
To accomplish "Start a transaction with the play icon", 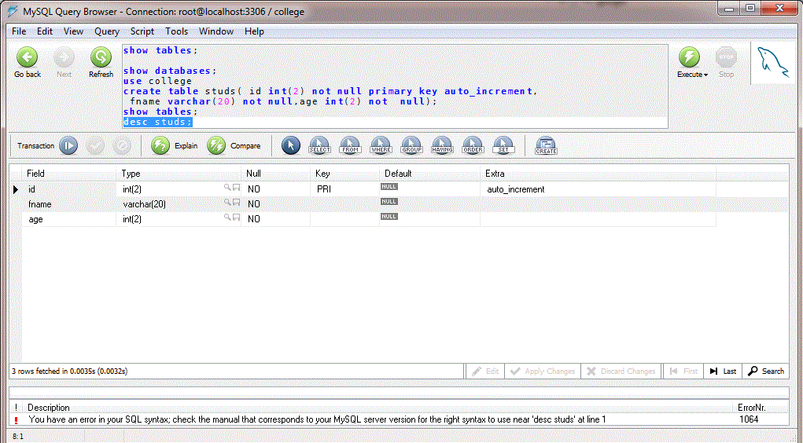I will tap(68, 146).
